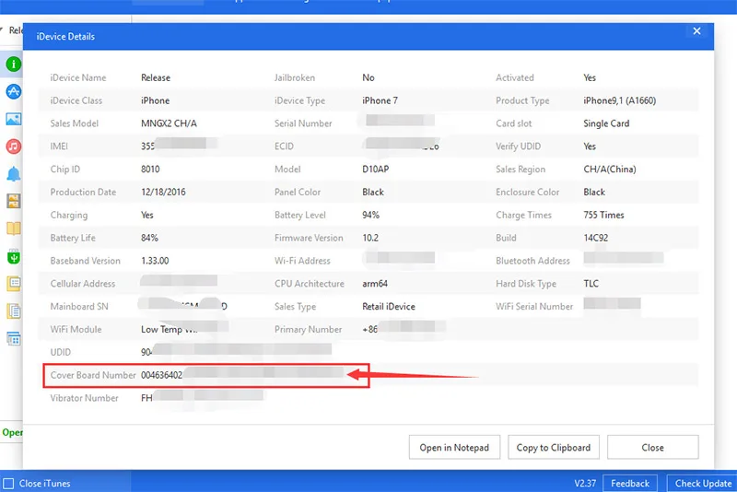Open the red Music sidebar icon
Image resolution: width=737 pixels, height=492 pixels.
[x=14, y=146]
